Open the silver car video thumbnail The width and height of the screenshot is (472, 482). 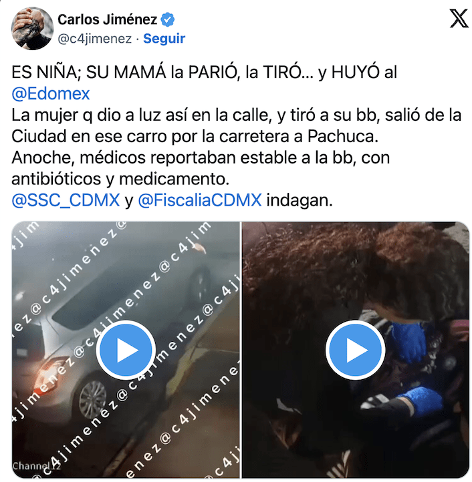[x=126, y=350]
